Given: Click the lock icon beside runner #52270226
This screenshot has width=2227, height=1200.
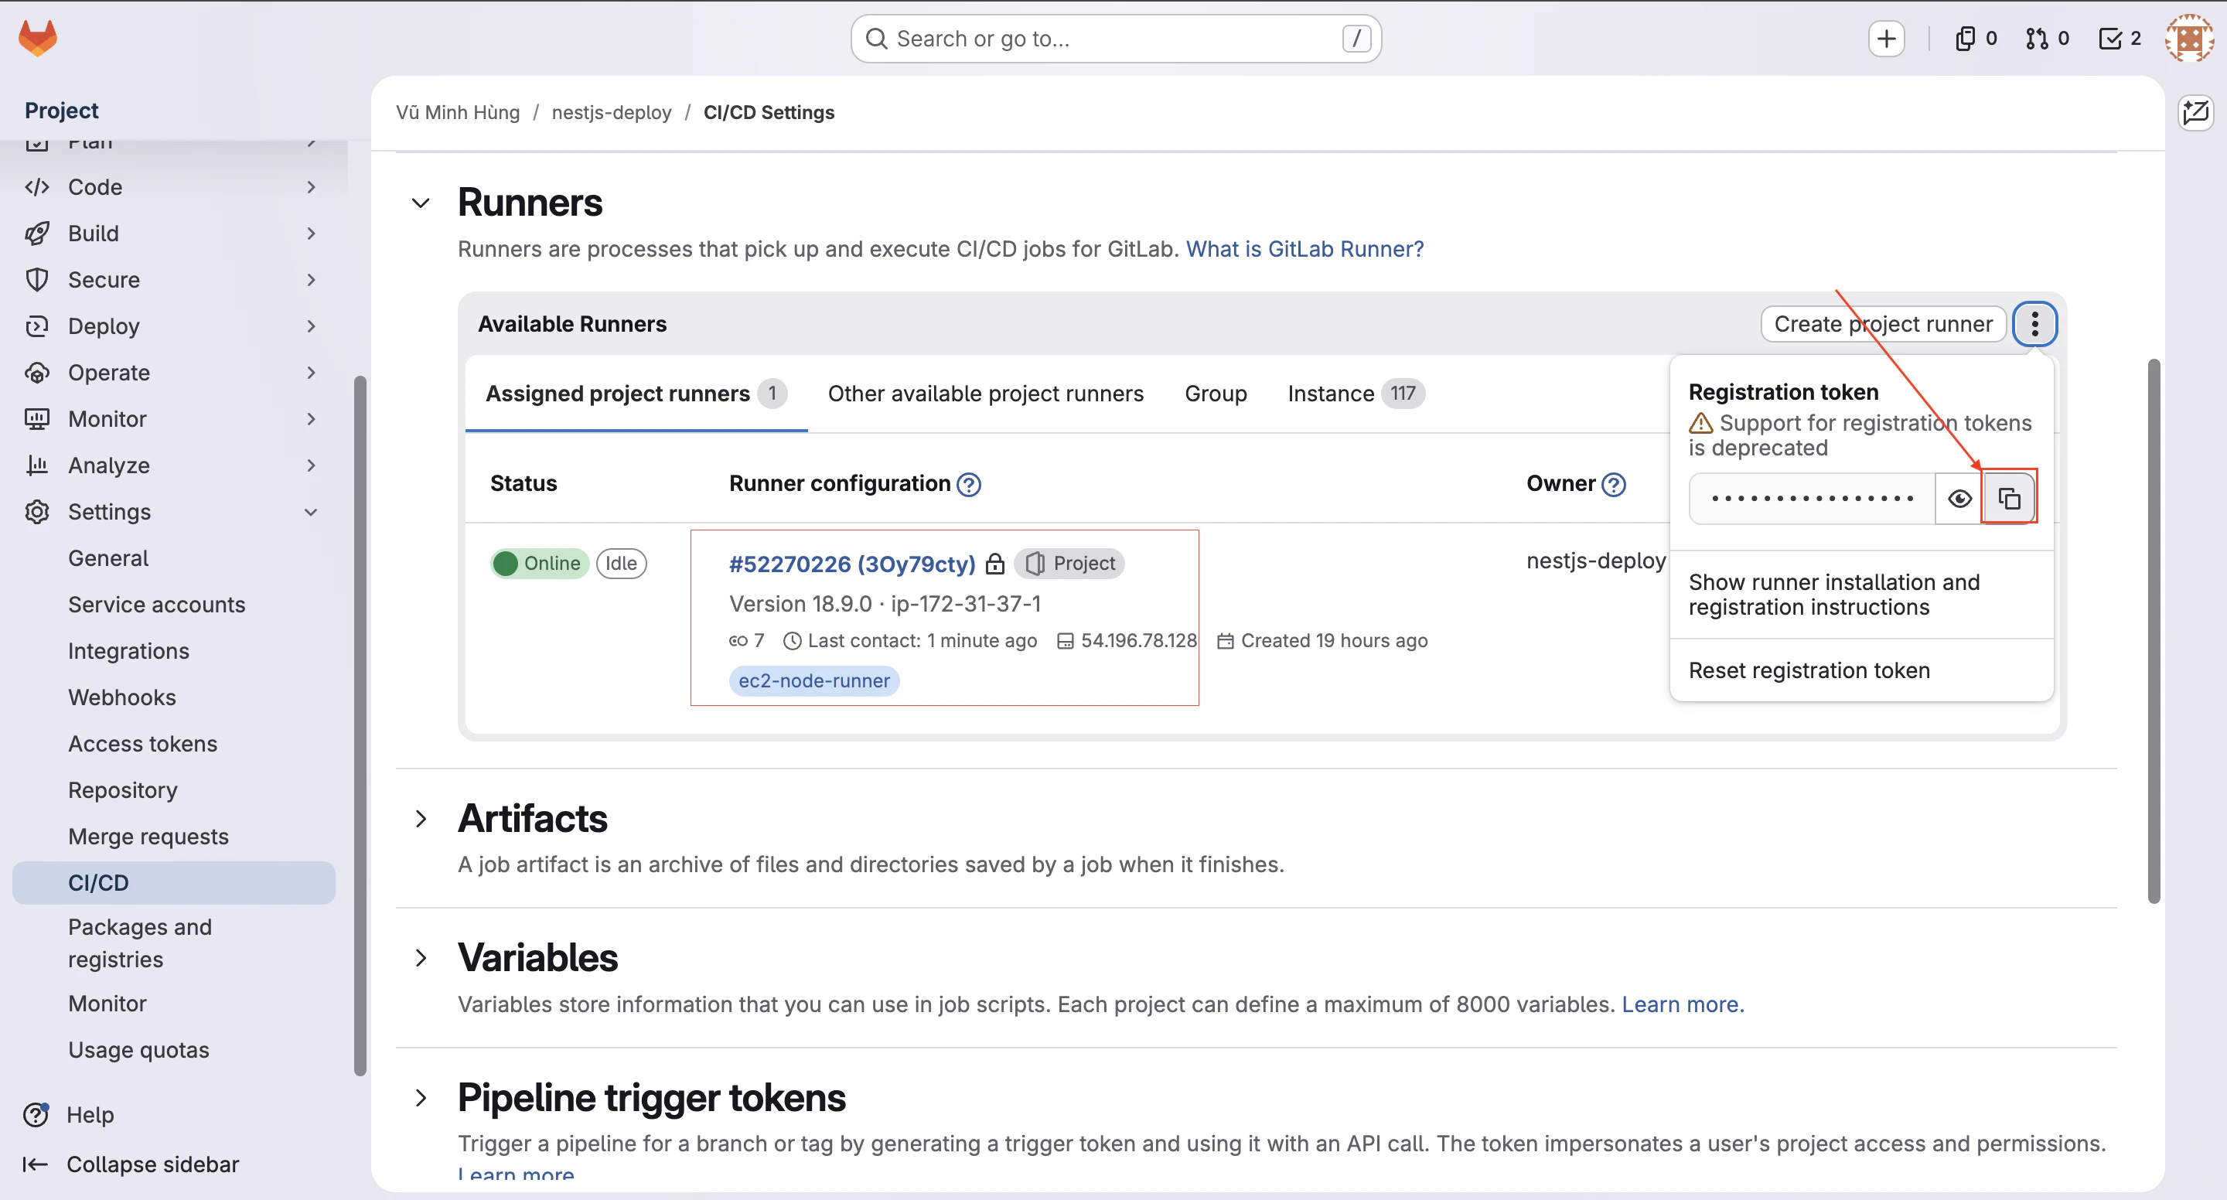Looking at the screenshot, I should (x=995, y=564).
